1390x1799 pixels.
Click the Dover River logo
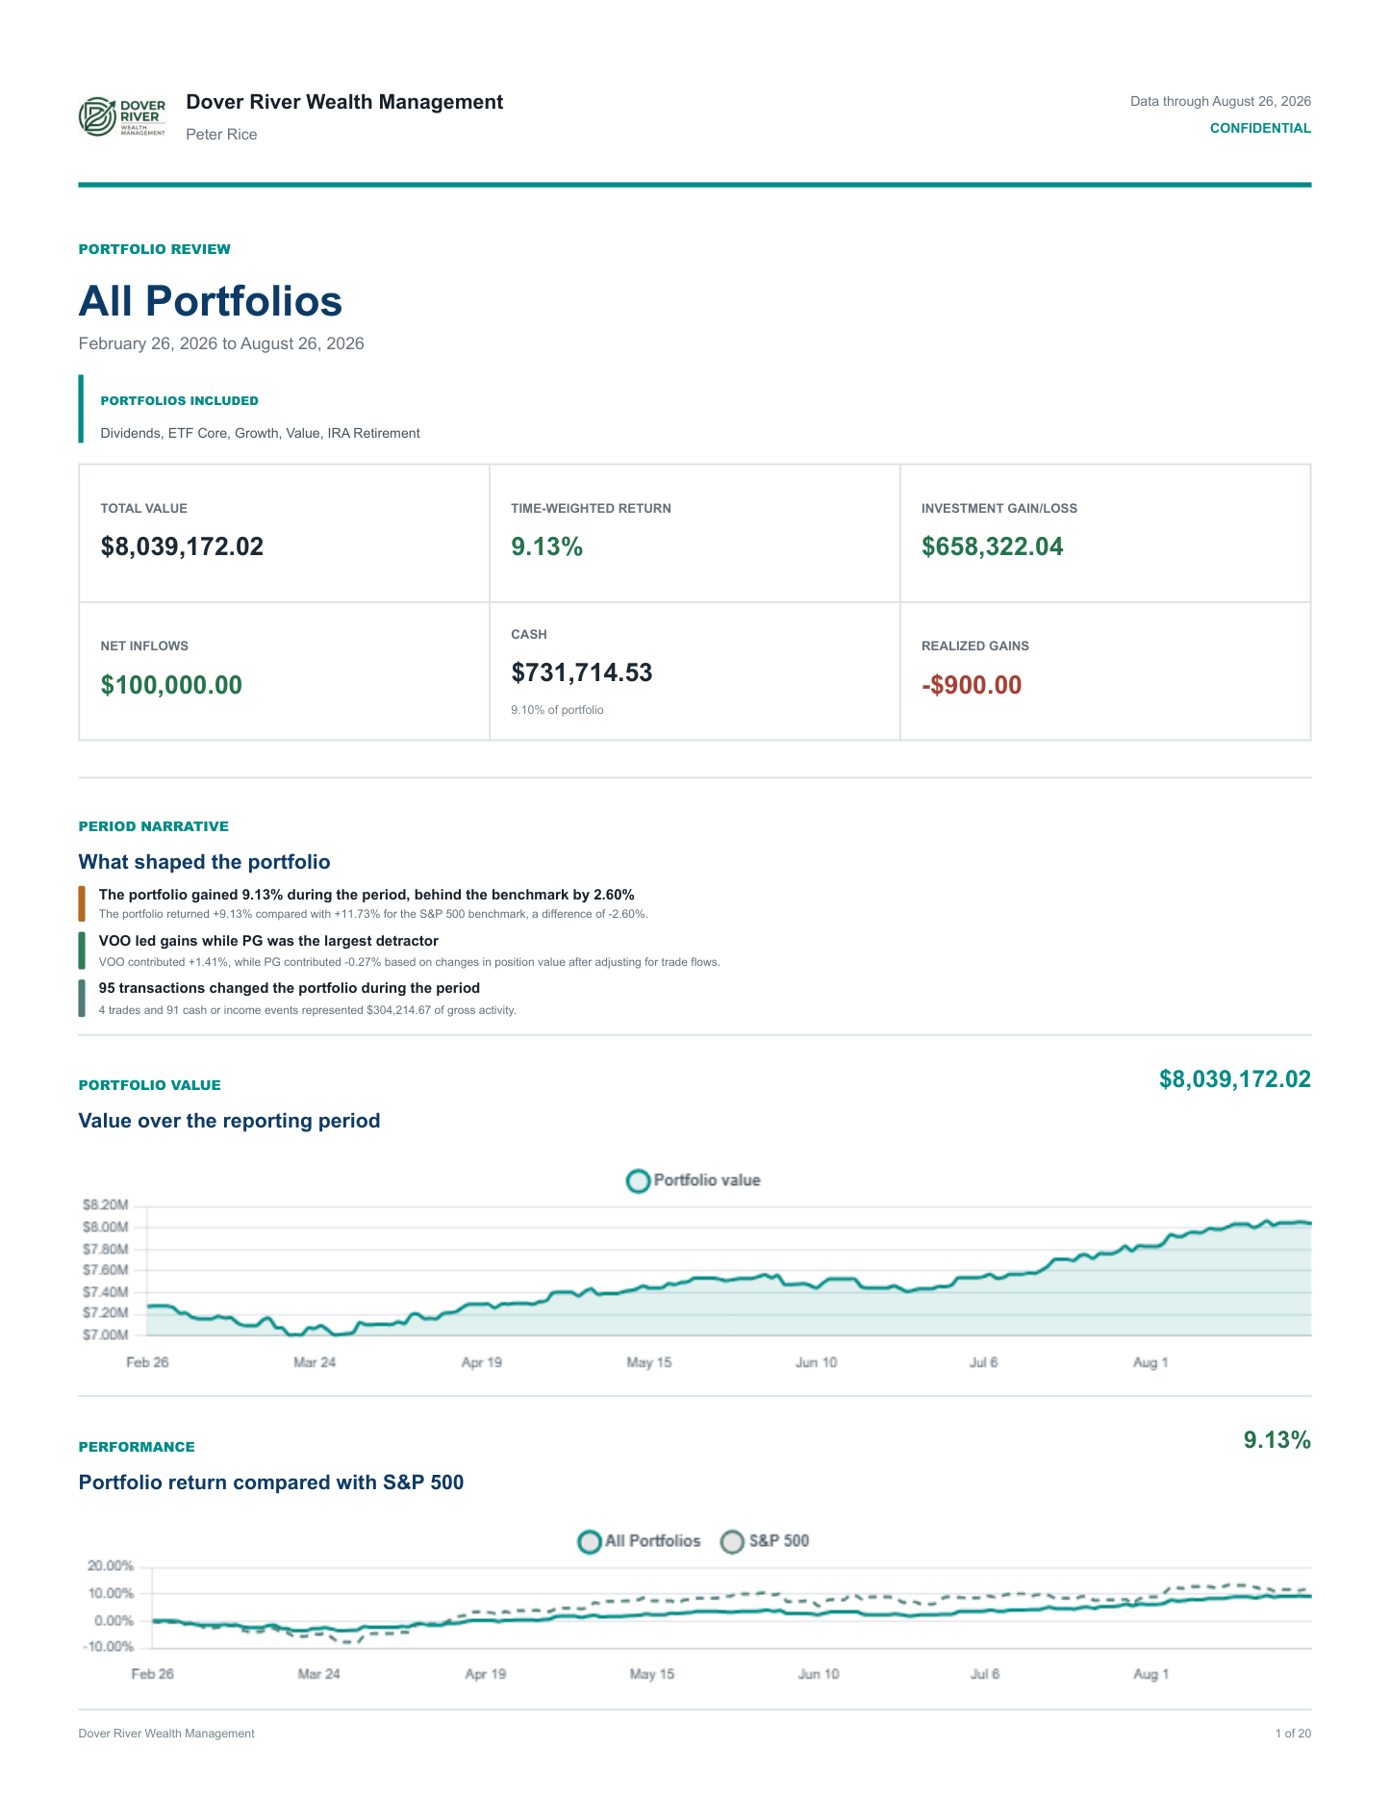click(122, 117)
